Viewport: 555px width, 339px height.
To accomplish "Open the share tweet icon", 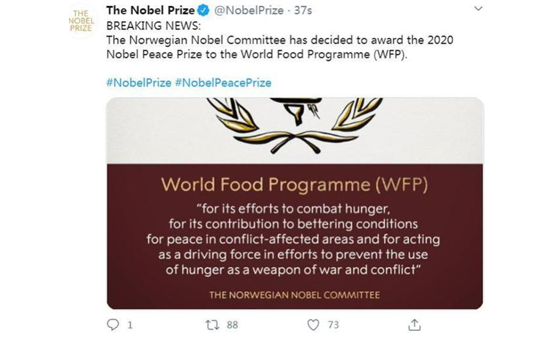I will click(x=415, y=324).
